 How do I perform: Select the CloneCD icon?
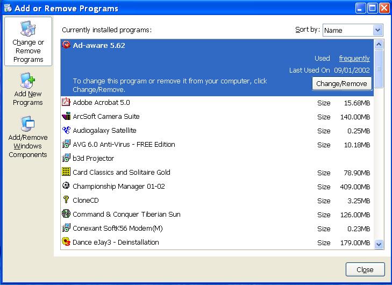(66, 200)
